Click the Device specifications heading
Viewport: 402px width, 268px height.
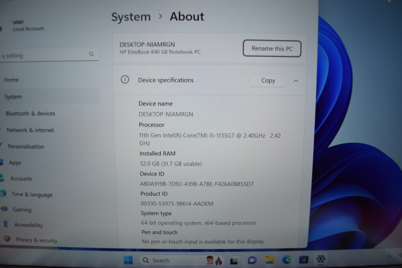(166, 80)
